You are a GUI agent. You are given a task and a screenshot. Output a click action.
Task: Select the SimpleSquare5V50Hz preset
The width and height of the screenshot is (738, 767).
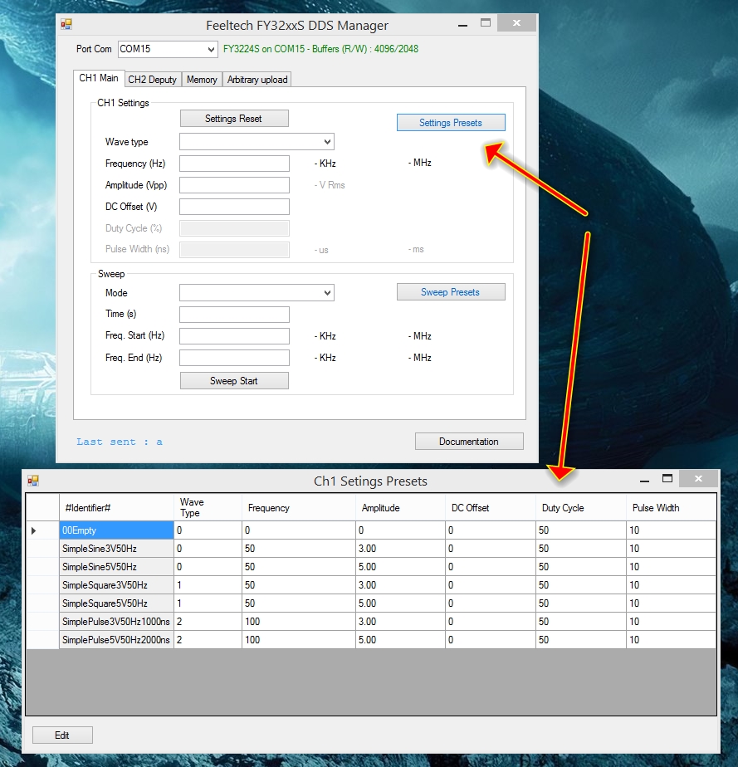(x=116, y=603)
